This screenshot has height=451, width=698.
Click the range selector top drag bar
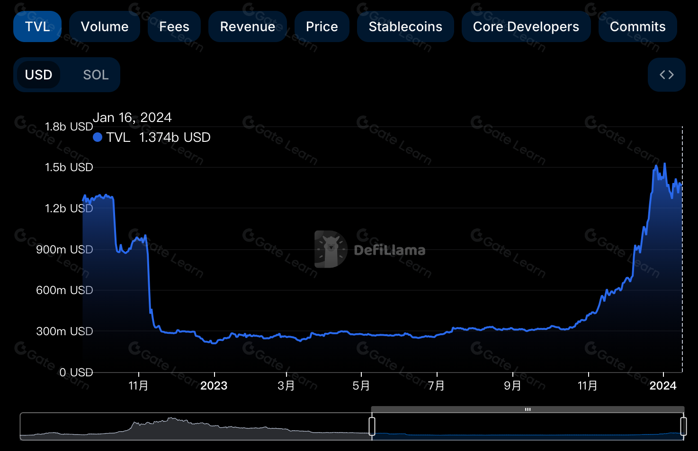tap(528, 409)
